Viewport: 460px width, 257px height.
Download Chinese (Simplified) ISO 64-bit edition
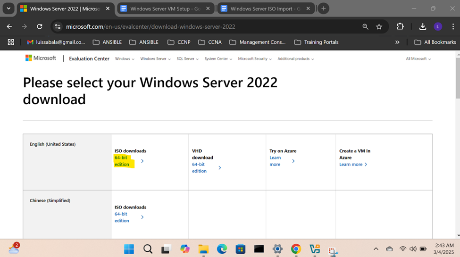pos(129,217)
